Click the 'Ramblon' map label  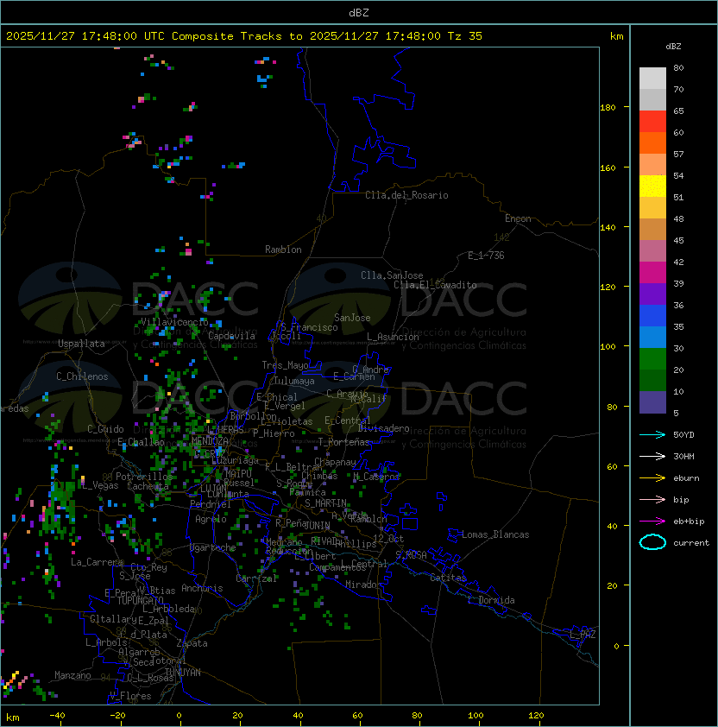tap(283, 250)
